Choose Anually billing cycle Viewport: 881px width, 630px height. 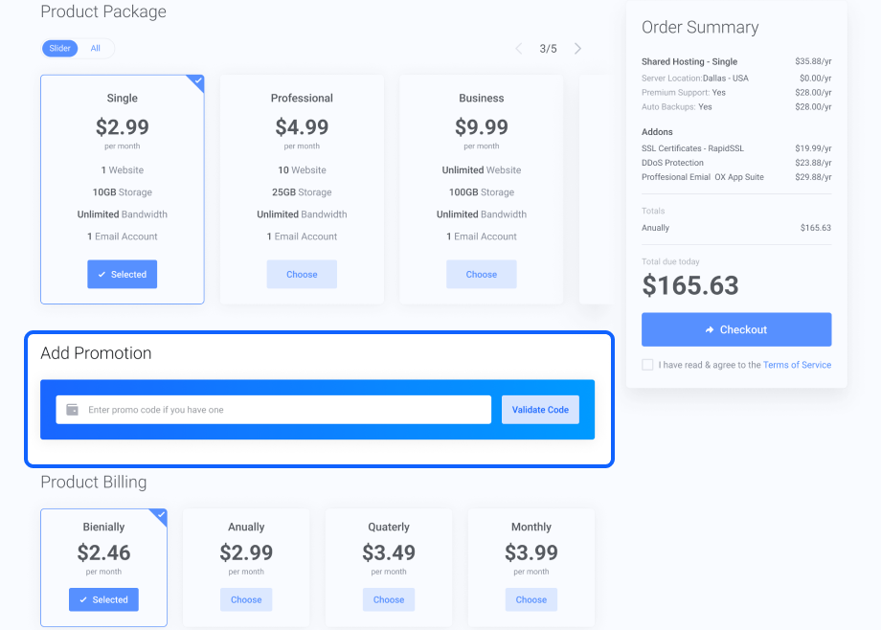[x=246, y=599]
